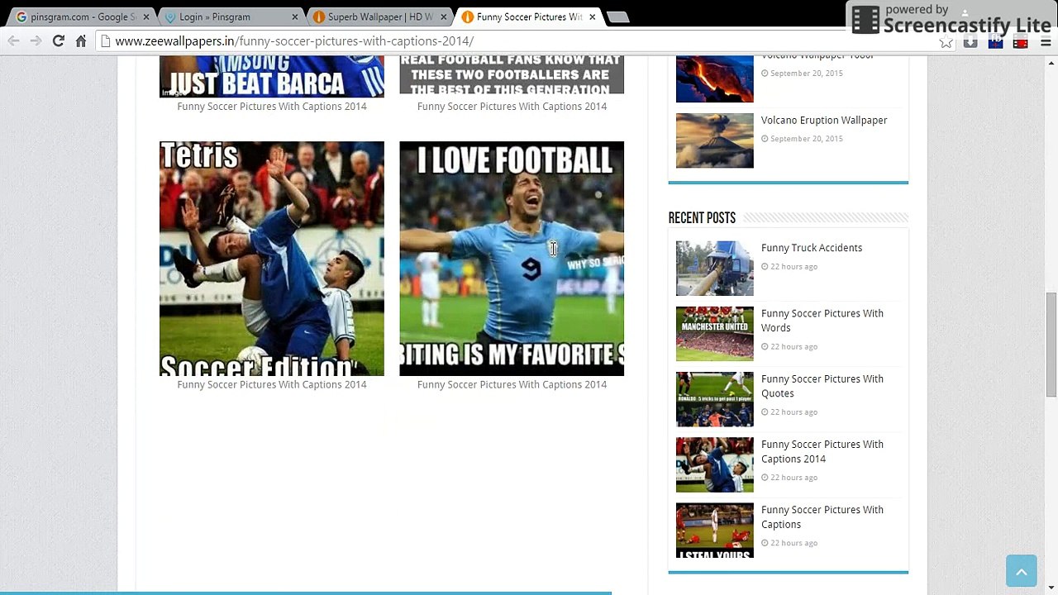Open the With Captions 2014 sidebar thumbnail

[715, 464]
